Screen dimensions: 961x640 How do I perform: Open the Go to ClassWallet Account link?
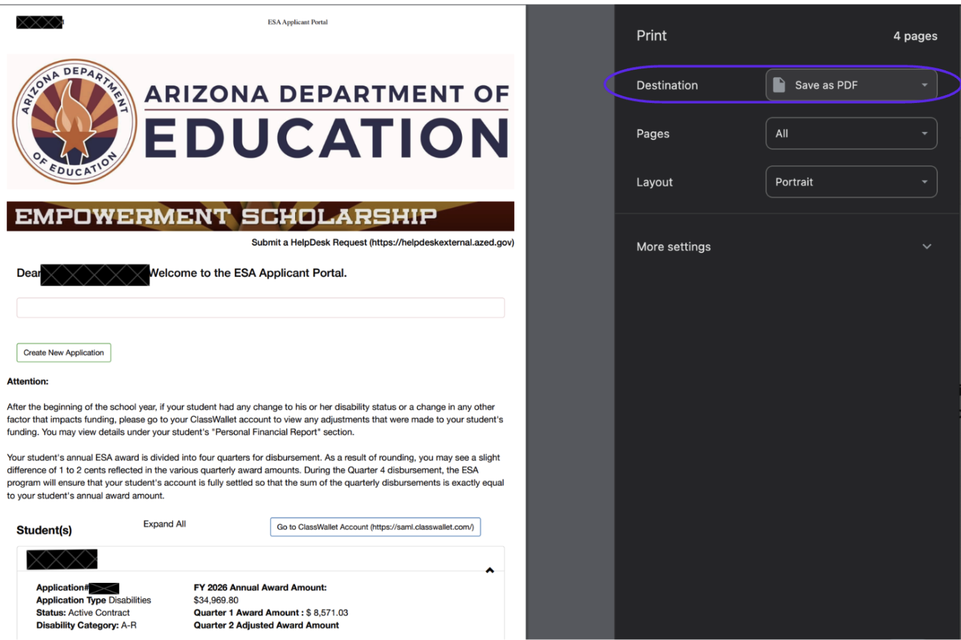click(x=375, y=527)
